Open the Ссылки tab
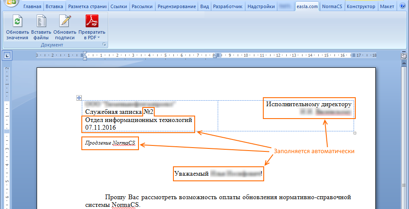The width and height of the screenshot is (409, 209). 119,6
